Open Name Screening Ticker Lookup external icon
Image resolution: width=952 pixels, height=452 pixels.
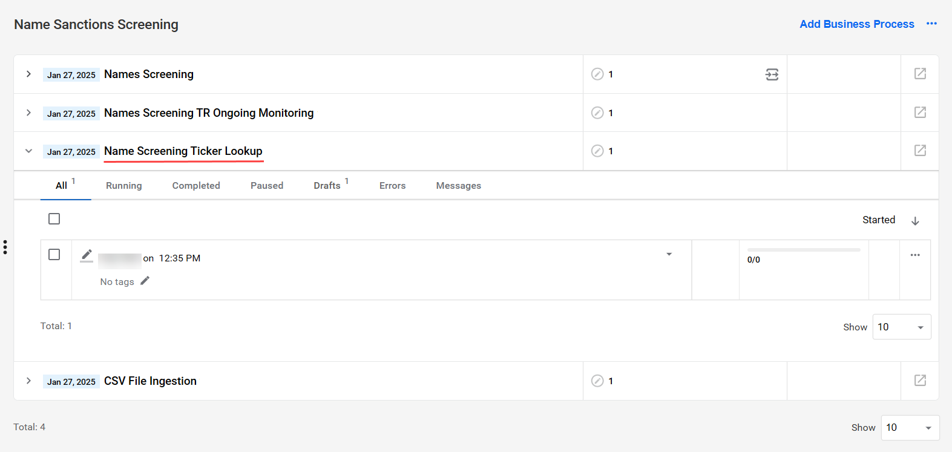(920, 151)
